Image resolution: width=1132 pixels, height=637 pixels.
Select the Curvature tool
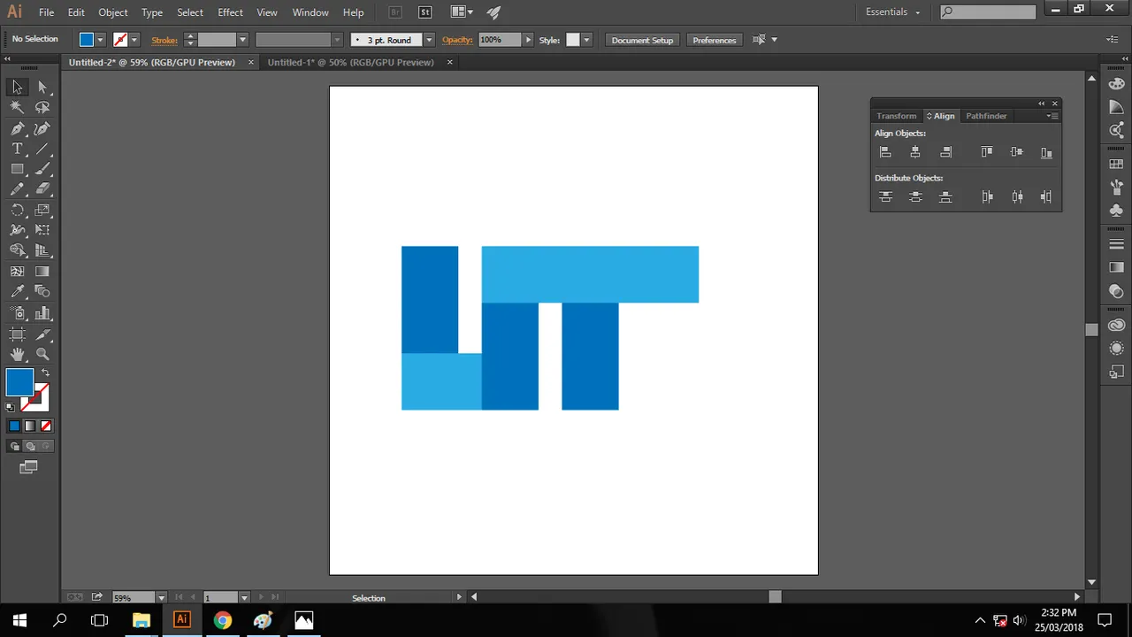tap(42, 128)
